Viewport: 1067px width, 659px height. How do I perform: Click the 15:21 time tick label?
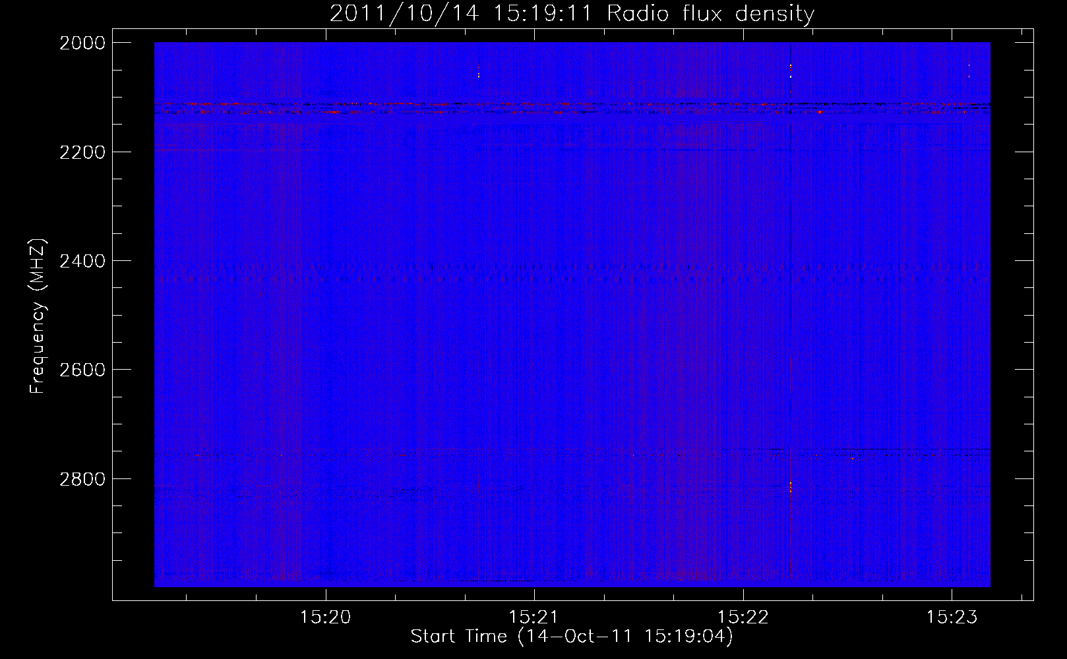[x=534, y=617]
